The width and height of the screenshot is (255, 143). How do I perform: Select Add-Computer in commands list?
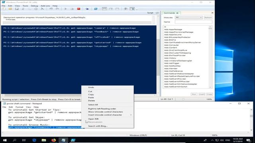point(171,45)
